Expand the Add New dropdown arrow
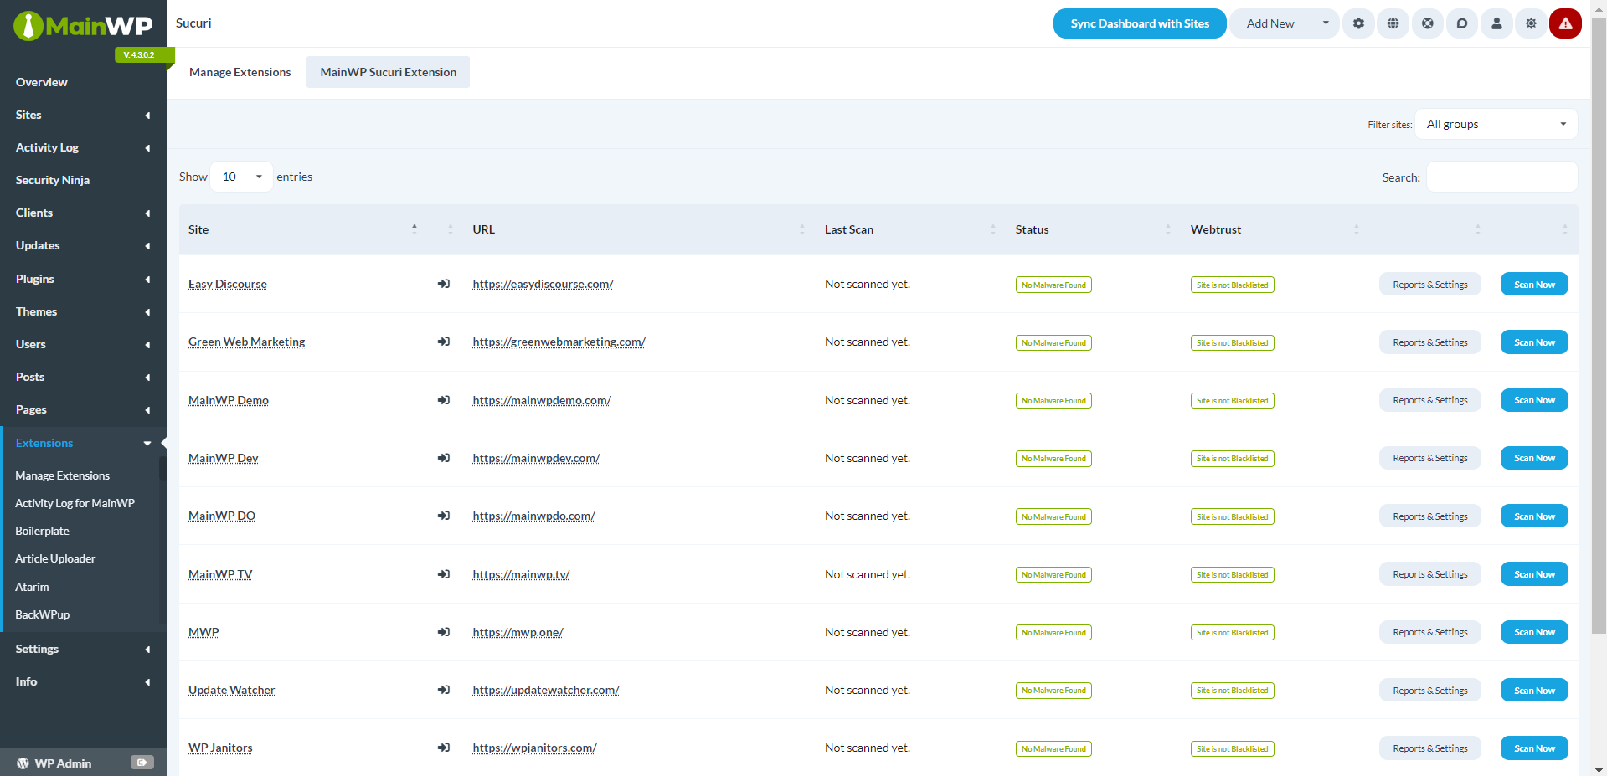Viewport: 1607px width, 776px height. (1325, 23)
